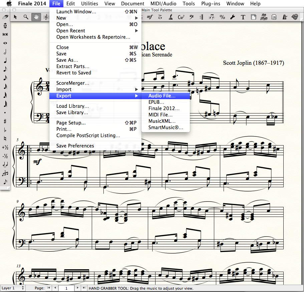Viewport: 304px width, 292px height.
Task: Open the MIDI/Audio menu
Action: 163,3
